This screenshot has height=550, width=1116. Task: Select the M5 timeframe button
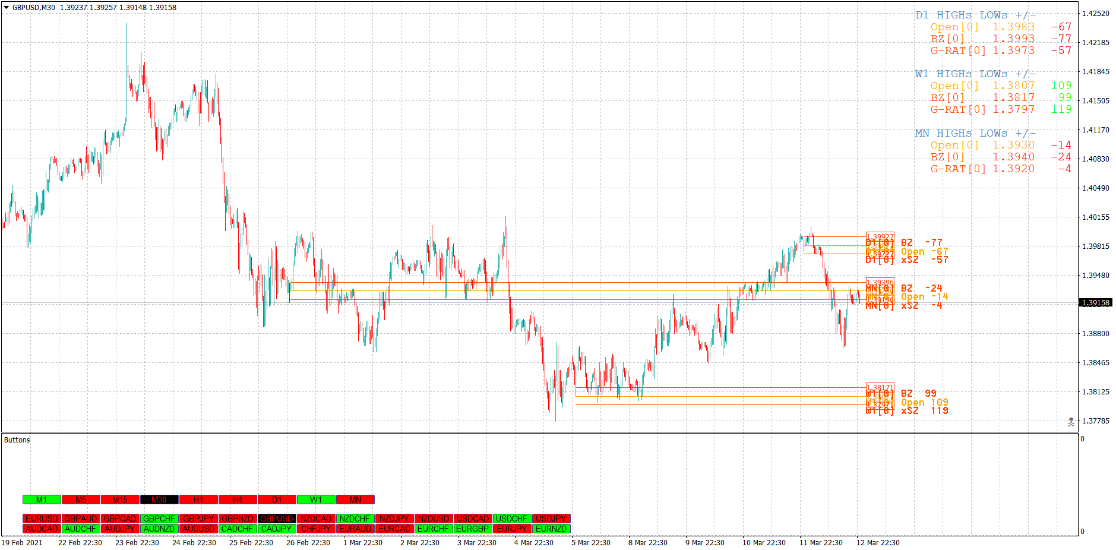[x=81, y=500]
